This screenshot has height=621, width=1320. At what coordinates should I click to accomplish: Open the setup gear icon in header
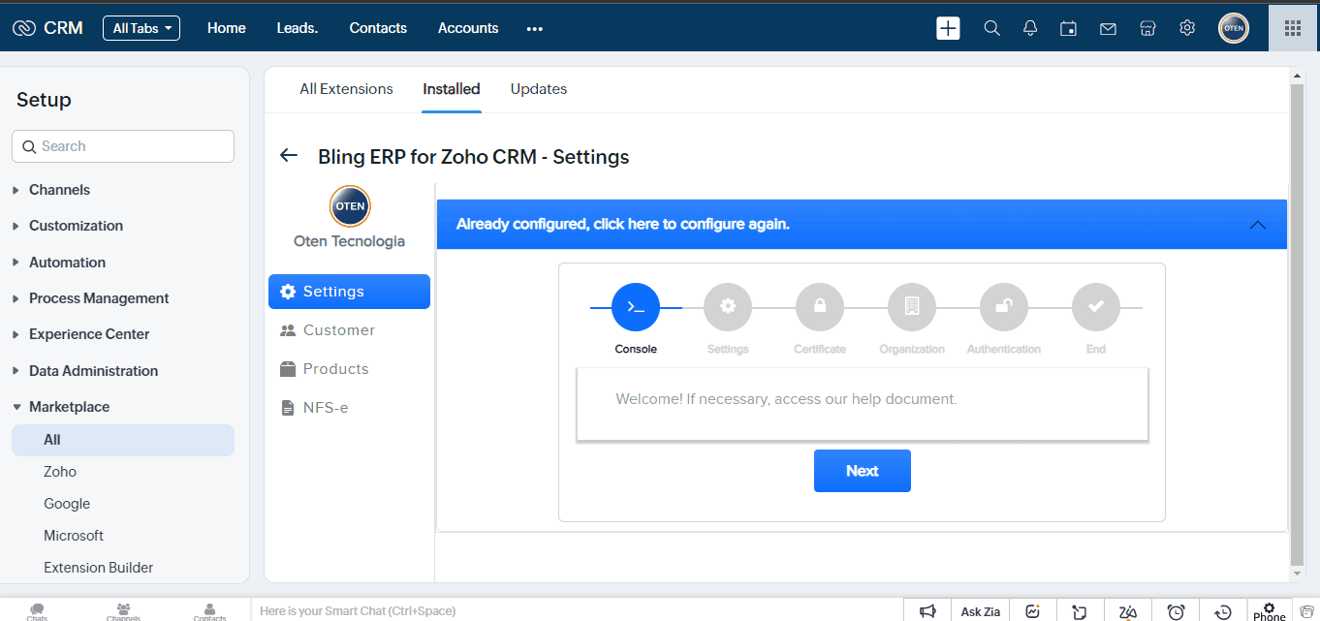tap(1187, 28)
